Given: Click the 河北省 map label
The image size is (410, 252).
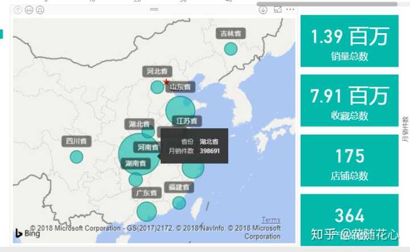Looking at the screenshot, I should pyautogui.click(x=157, y=71).
